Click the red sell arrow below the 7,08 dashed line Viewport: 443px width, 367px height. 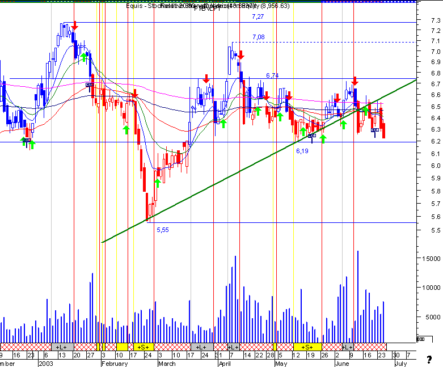[x=241, y=55]
